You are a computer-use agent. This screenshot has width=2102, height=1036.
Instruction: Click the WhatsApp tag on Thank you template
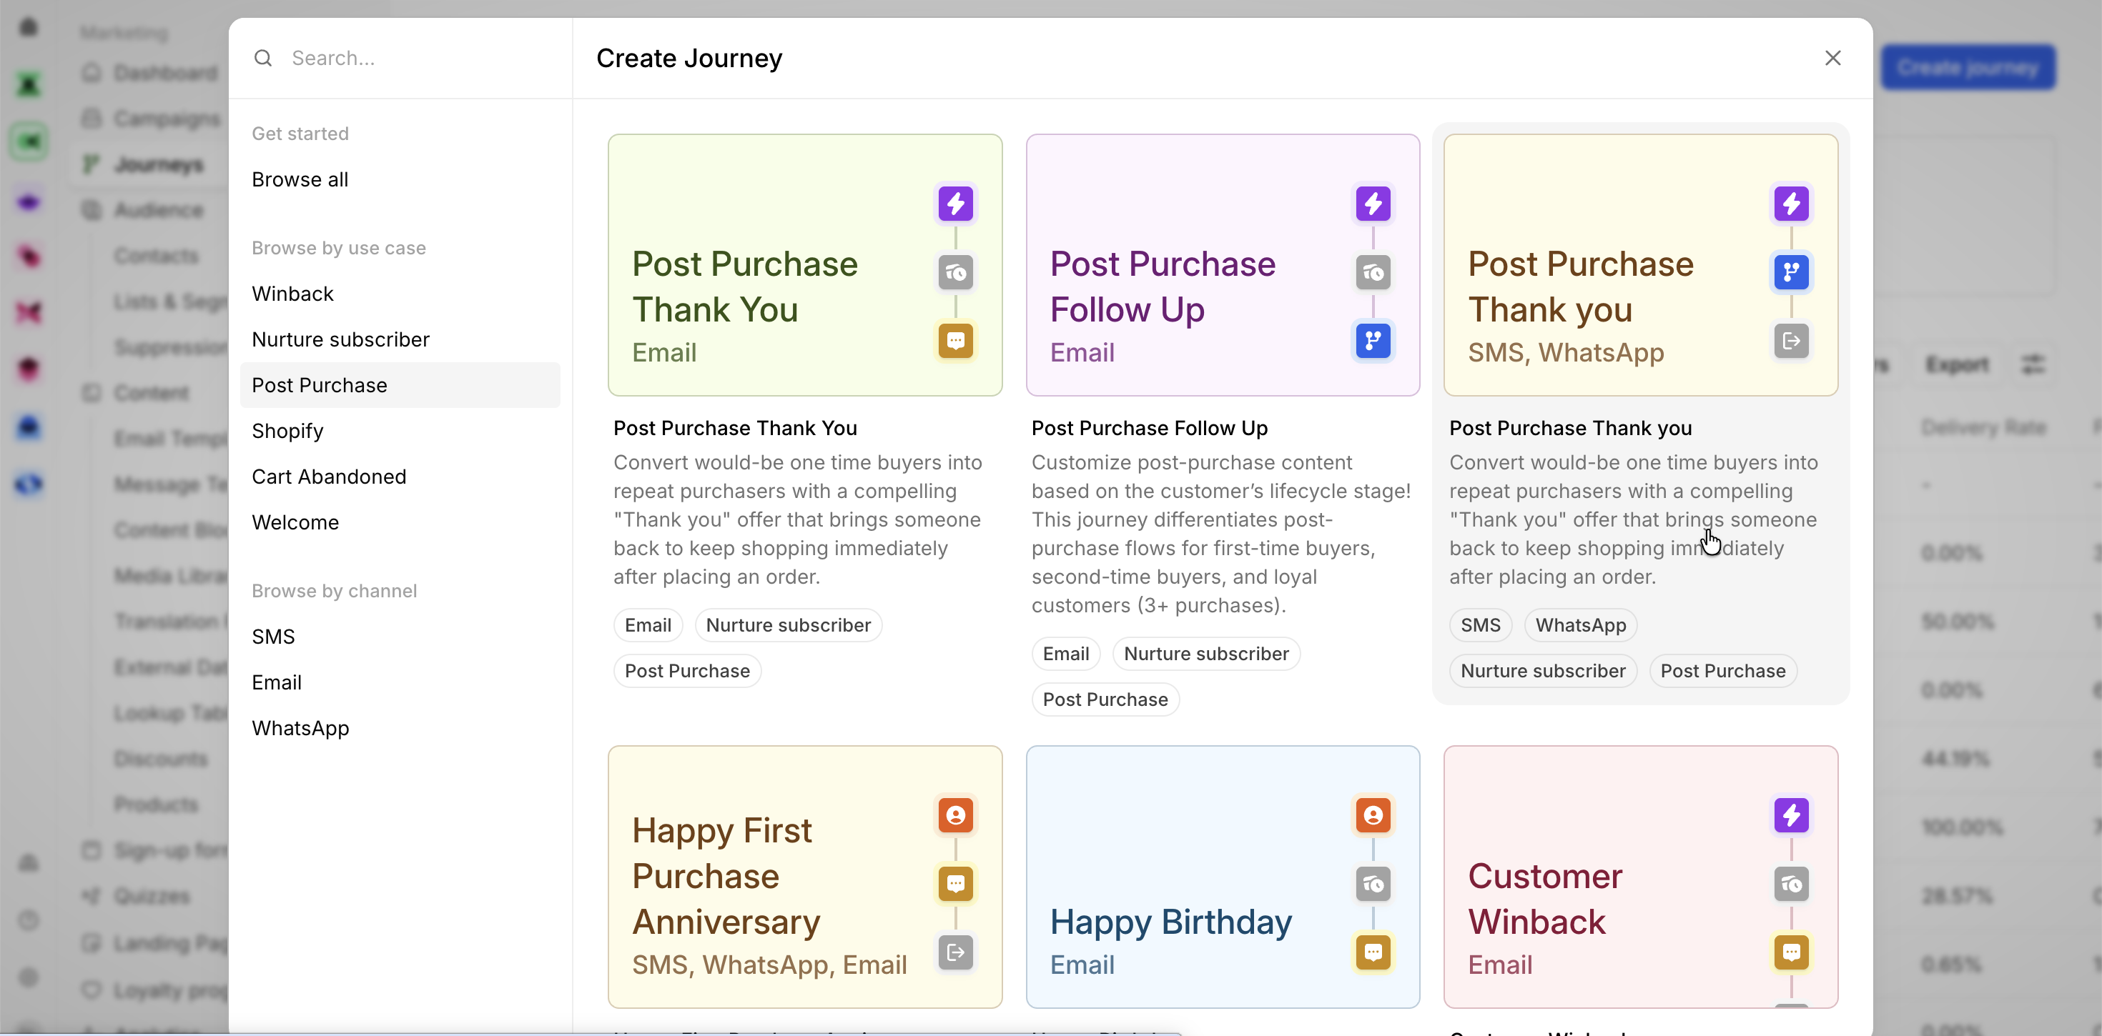[1580, 625]
